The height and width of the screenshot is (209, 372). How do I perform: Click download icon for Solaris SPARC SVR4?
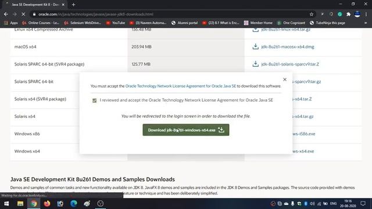click(x=255, y=64)
